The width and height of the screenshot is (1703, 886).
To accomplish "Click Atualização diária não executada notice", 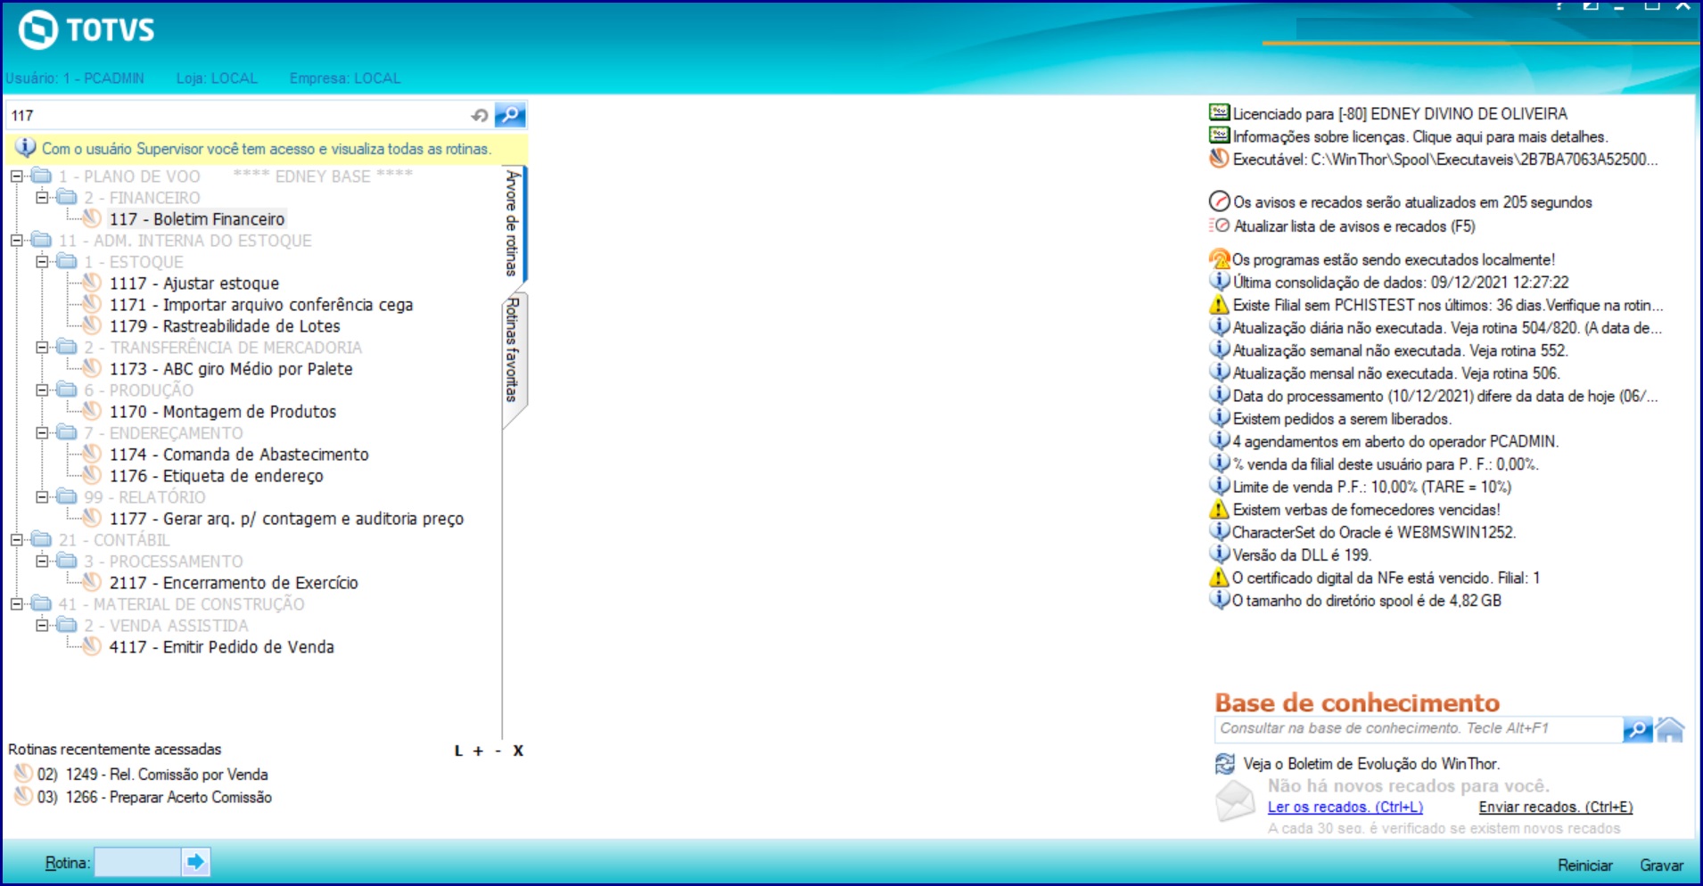I will [x=1446, y=327].
